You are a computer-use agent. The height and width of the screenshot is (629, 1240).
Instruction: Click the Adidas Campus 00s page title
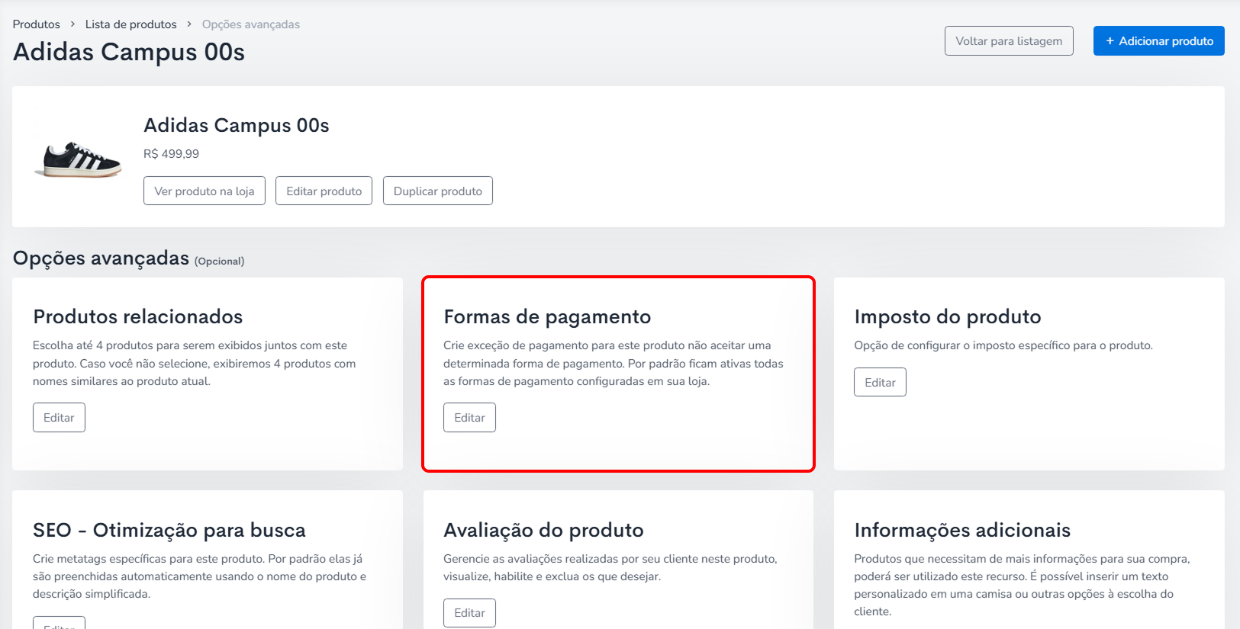click(x=129, y=52)
